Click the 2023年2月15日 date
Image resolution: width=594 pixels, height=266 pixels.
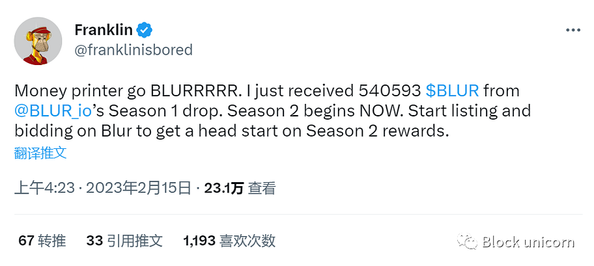pyautogui.click(x=138, y=188)
